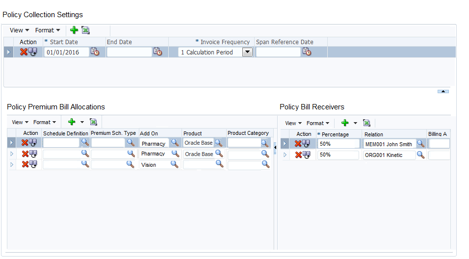Open Format menu in Policy Bill Receivers

318,123
